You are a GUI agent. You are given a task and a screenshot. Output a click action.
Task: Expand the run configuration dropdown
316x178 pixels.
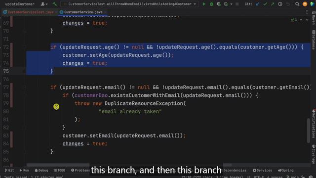click(195, 4)
